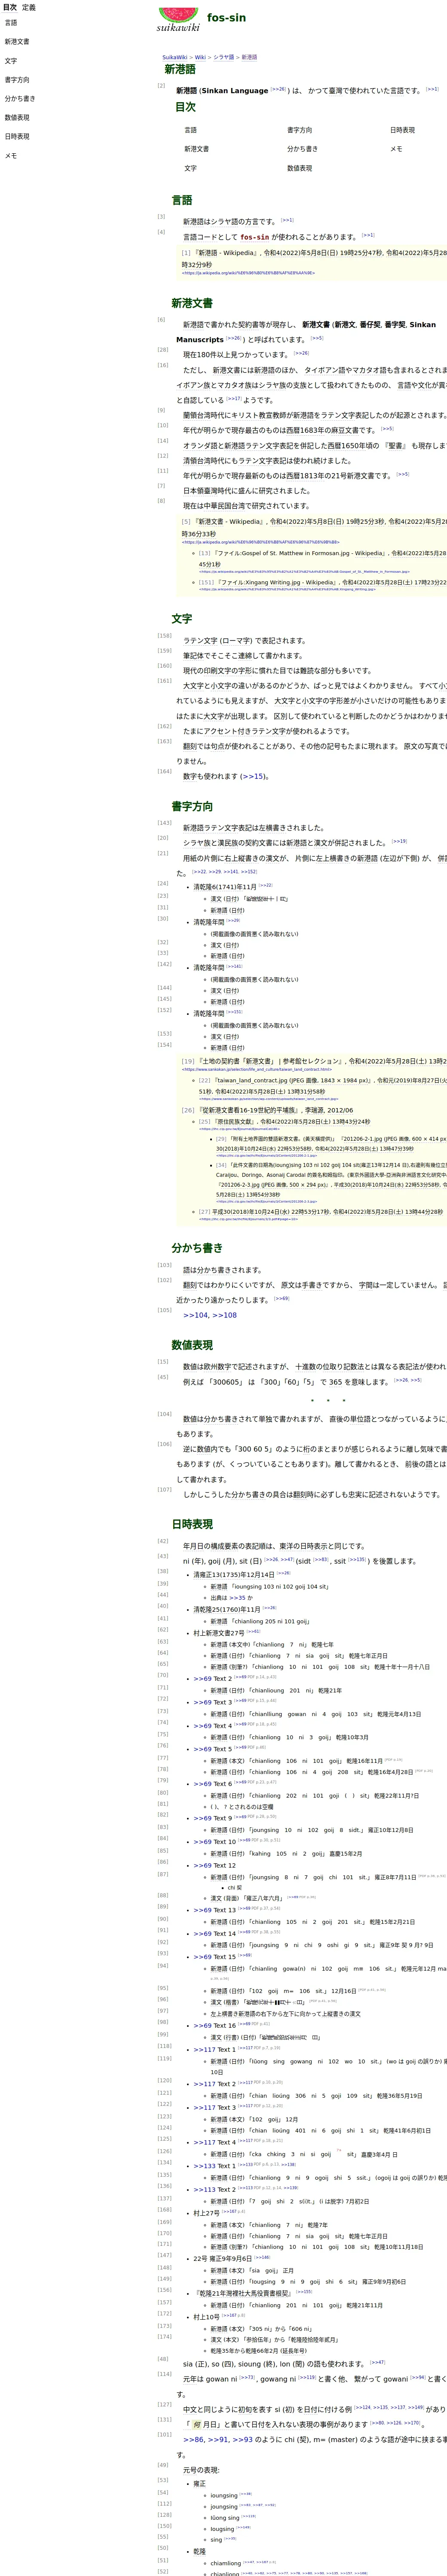Screen dimensions: 447x2576
Task: Click the fos-sin site title text
Action: pyautogui.click(x=226, y=18)
